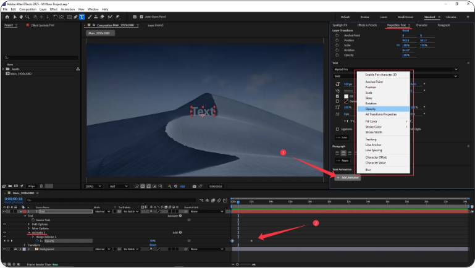
Task: Click the Add Animator button
Action: [x=348, y=177]
